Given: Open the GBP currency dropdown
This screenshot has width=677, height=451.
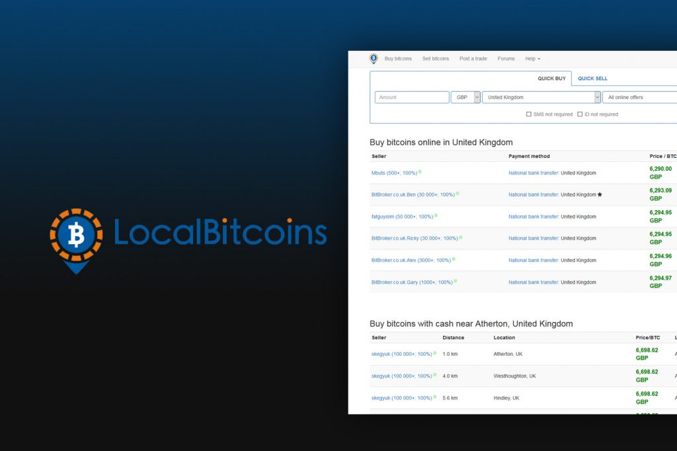Looking at the screenshot, I should point(465,97).
